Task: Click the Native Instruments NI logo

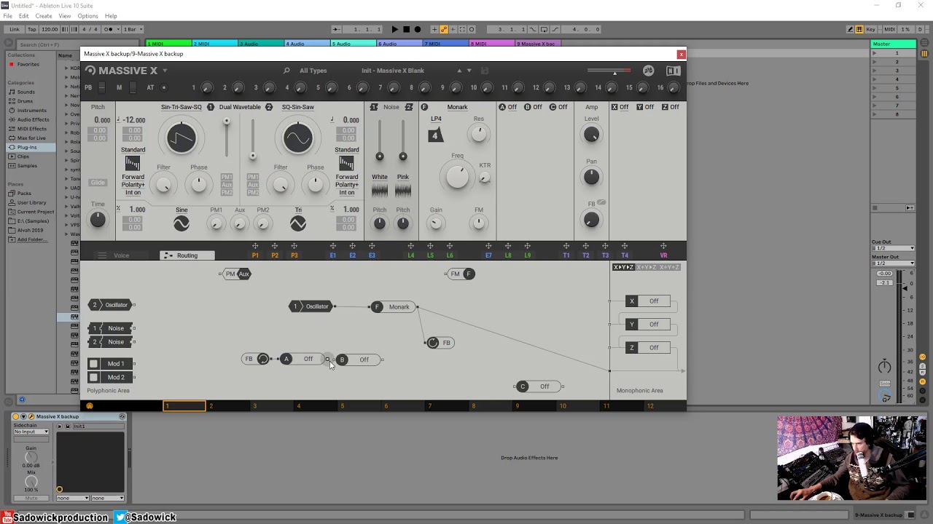Action: tap(674, 71)
